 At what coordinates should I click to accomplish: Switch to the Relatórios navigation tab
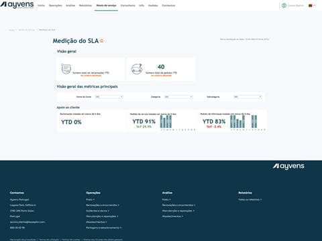point(85,5)
